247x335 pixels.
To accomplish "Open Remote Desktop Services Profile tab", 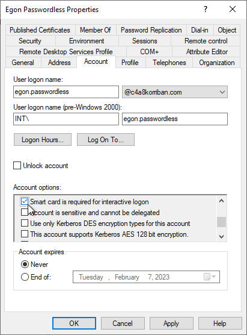I will pyautogui.click(x=66, y=52).
